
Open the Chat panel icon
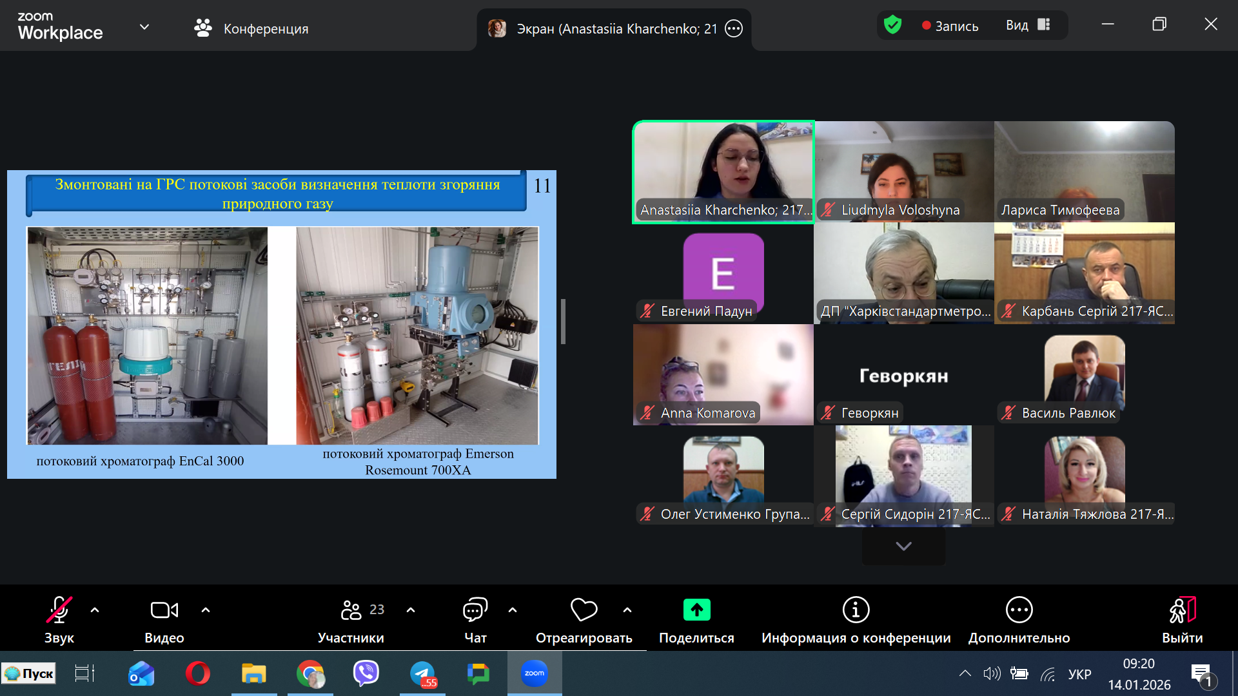(x=475, y=610)
